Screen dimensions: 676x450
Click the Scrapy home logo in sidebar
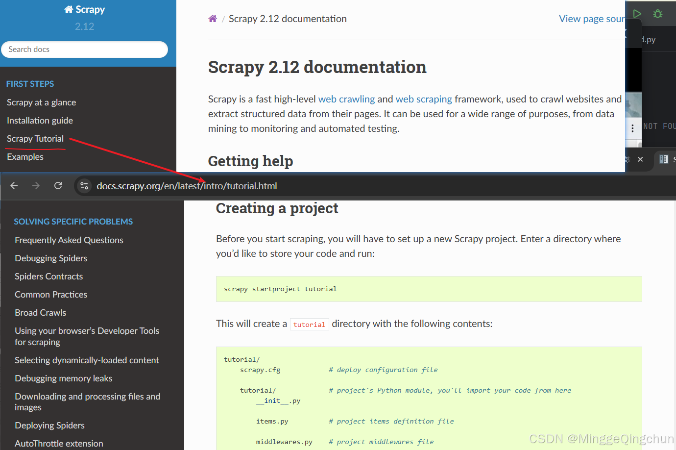click(x=85, y=9)
